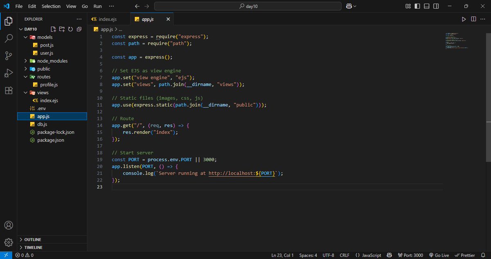
Task: Refresh the explorer file tree
Action: [x=70, y=29]
